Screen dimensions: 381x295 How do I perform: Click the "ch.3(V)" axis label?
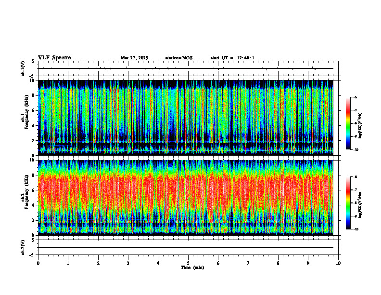(x=23, y=247)
